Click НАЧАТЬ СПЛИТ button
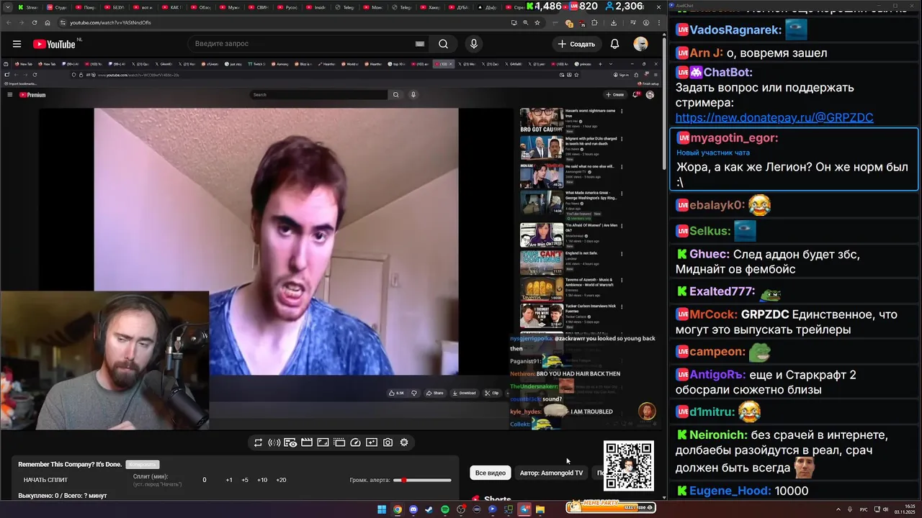This screenshot has height=518, width=922. (45, 480)
